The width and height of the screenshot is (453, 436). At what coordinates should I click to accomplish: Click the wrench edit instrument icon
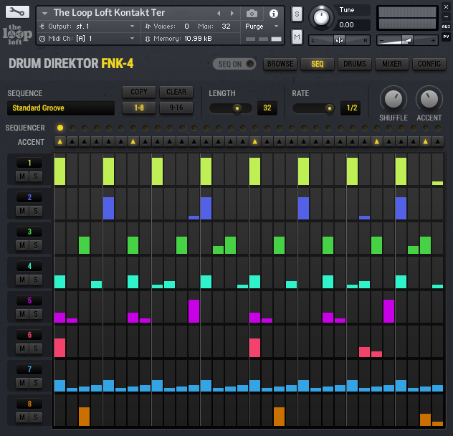(x=16, y=12)
